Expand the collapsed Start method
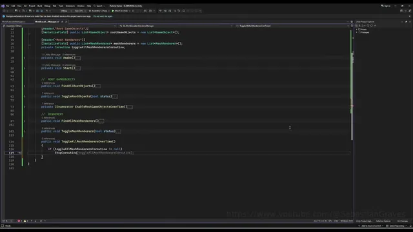The image size is (413, 232). pos(25,68)
